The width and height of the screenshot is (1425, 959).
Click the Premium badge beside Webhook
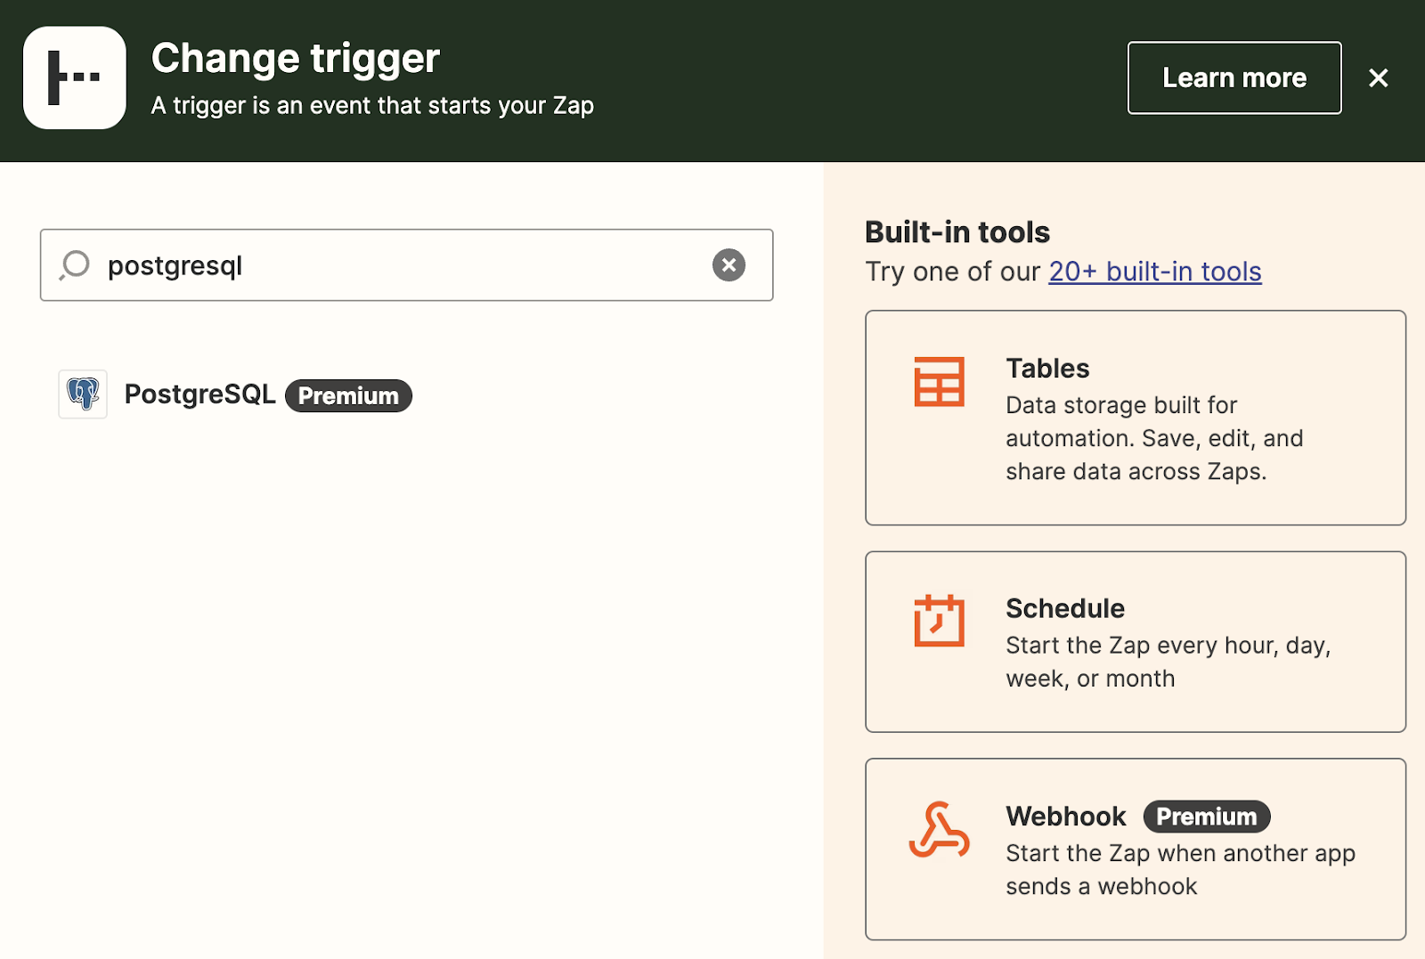[1207, 817]
